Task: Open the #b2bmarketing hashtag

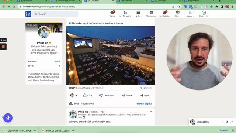Action: pyautogui.click(x=77, y=23)
